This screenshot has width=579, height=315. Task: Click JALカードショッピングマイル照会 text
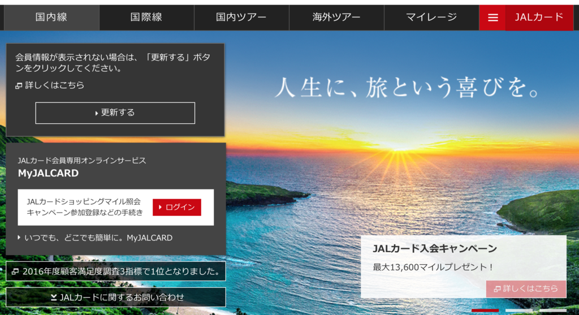(84, 202)
